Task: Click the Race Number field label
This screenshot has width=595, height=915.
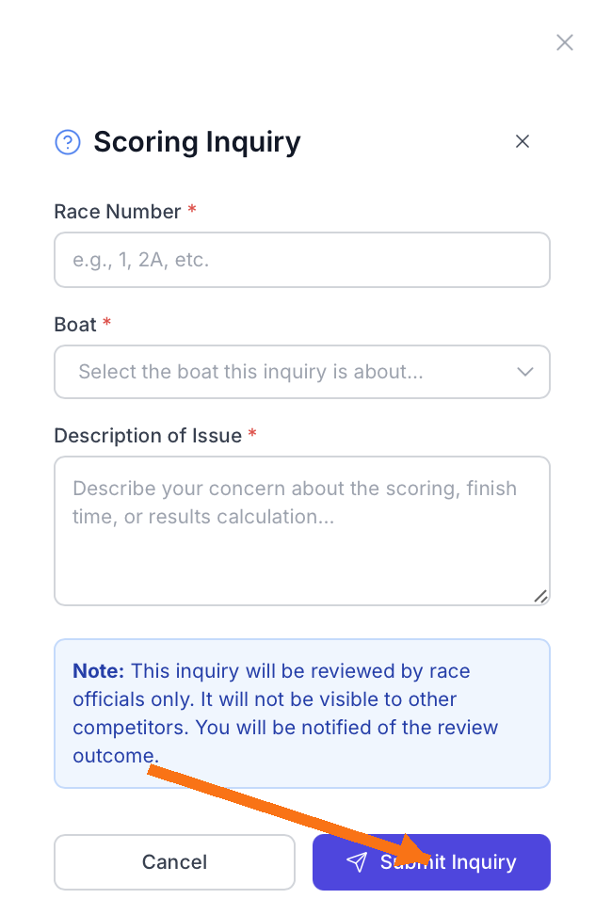Action: pyautogui.click(x=115, y=211)
